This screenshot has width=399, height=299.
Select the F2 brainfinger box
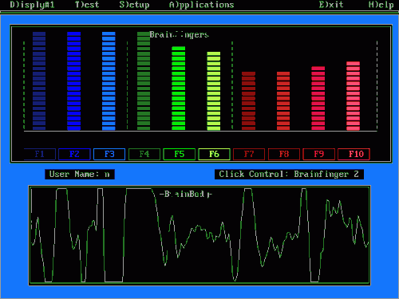pyautogui.click(x=74, y=154)
